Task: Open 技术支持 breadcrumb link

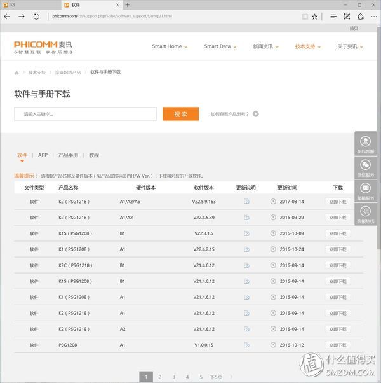Action: tap(37, 73)
